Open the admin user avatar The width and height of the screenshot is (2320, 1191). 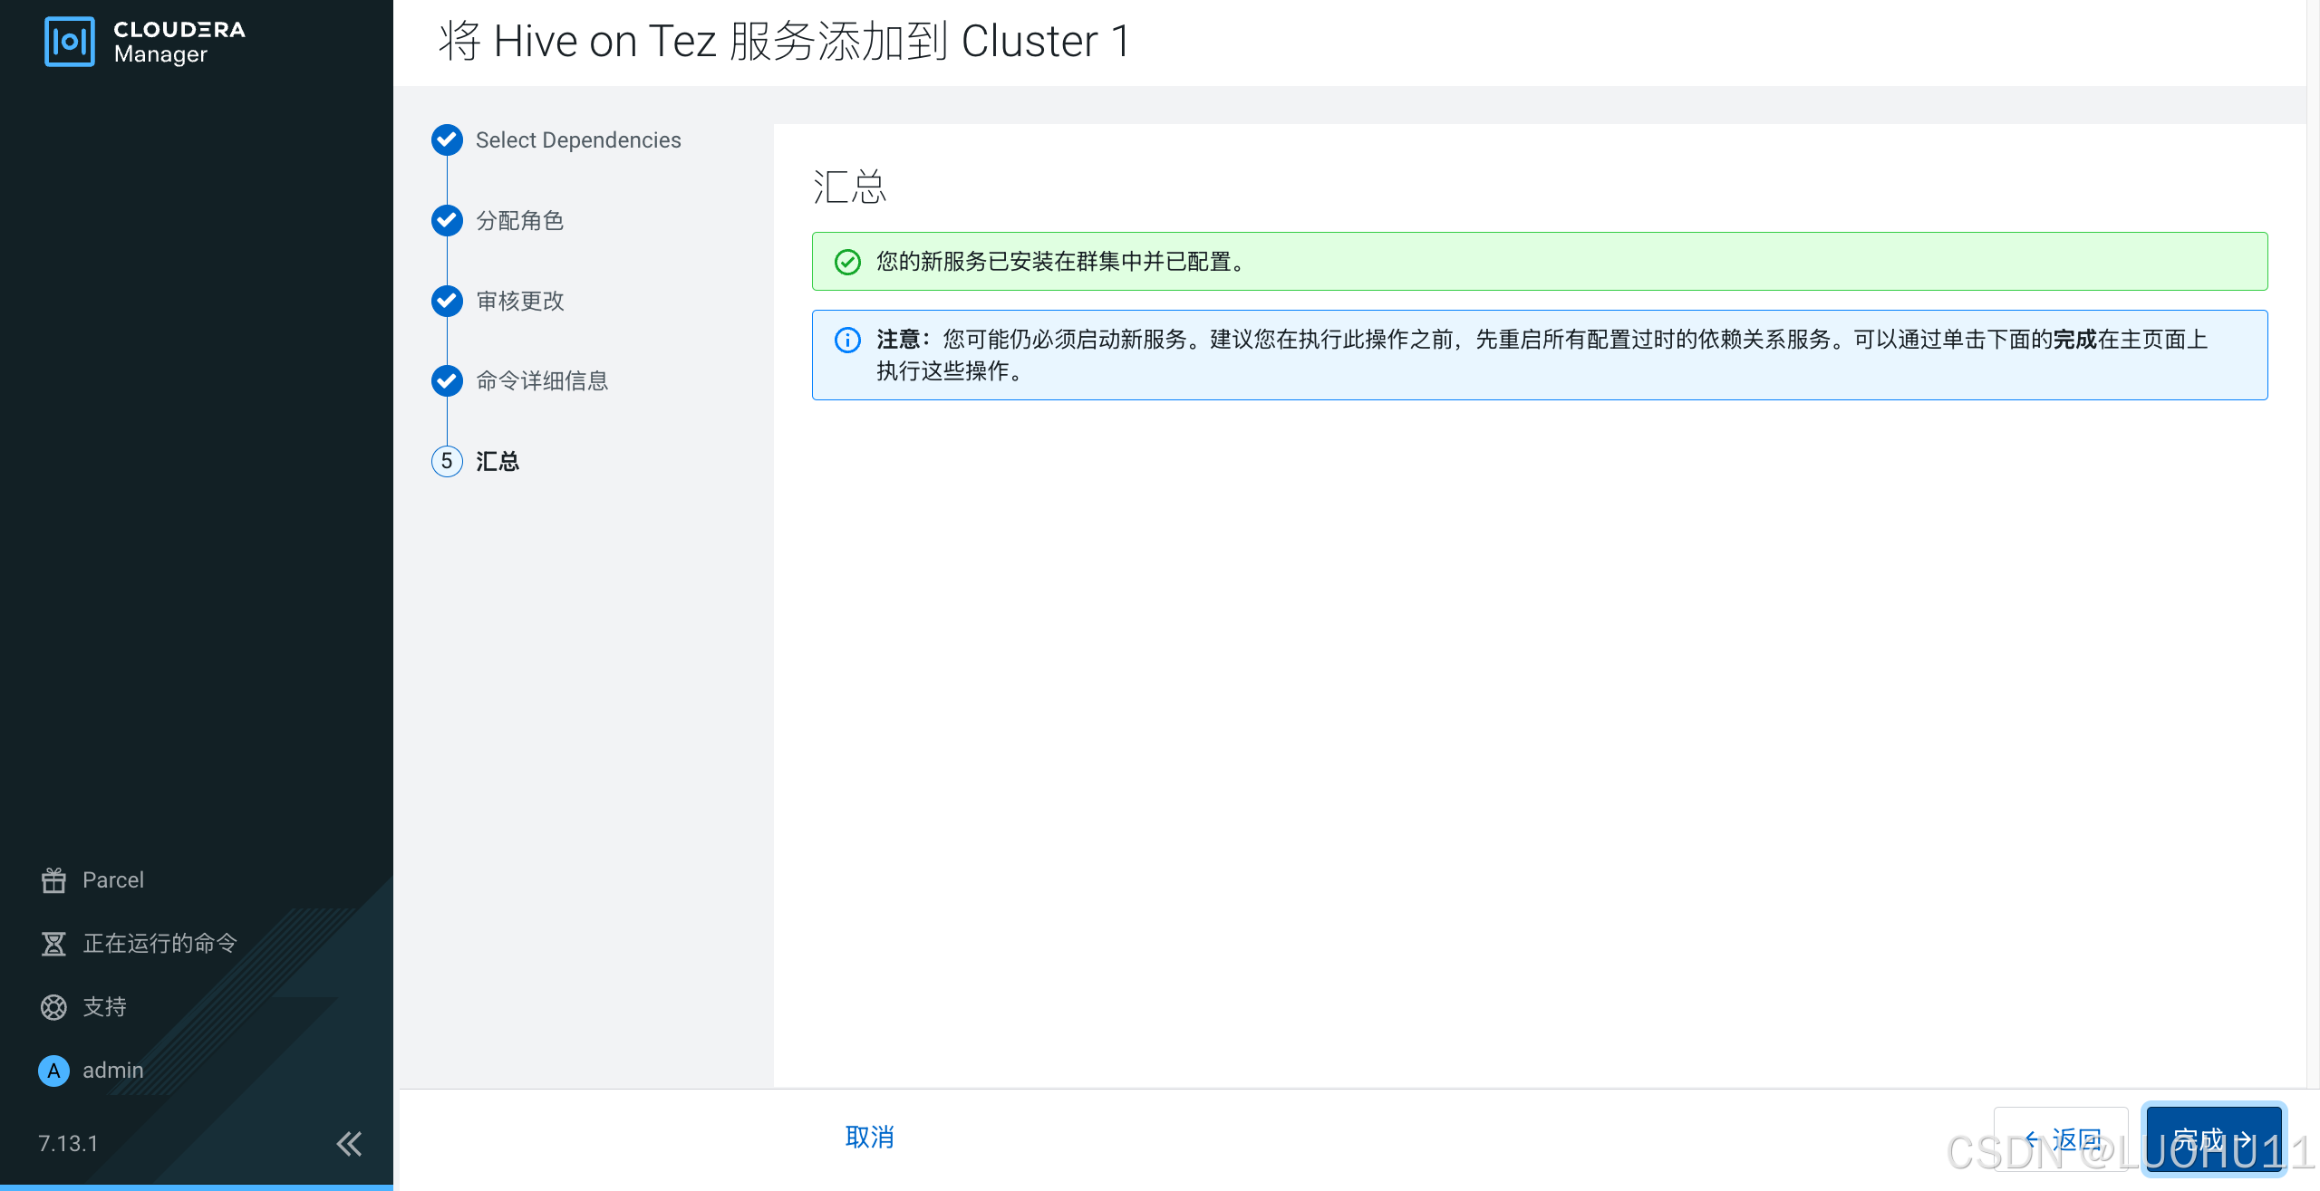click(x=53, y=1070)
